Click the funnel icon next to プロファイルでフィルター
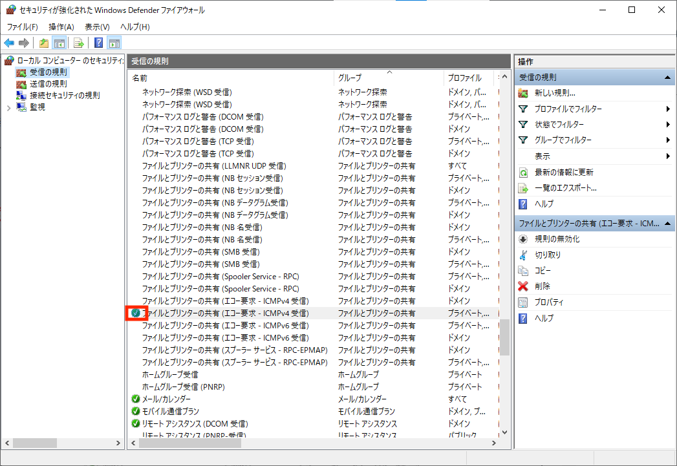This screenshot has width=677, height=466. 523,109
